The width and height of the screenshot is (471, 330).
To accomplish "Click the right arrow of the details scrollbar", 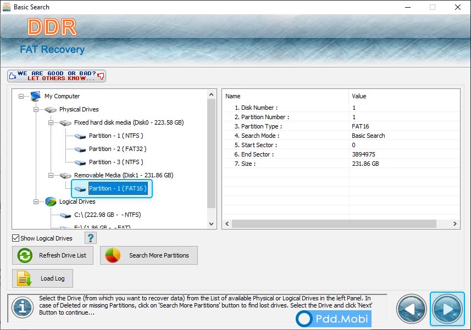I will (455, 224).
